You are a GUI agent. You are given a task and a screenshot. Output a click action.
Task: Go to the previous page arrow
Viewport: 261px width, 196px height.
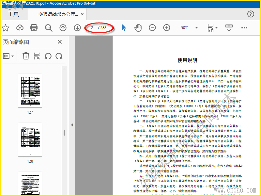(63, 28)
